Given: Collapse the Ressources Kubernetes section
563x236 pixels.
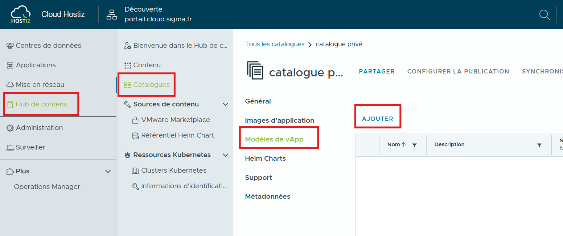Looking at the screenshot, I should pyautogui.click(x=225, y=155).
